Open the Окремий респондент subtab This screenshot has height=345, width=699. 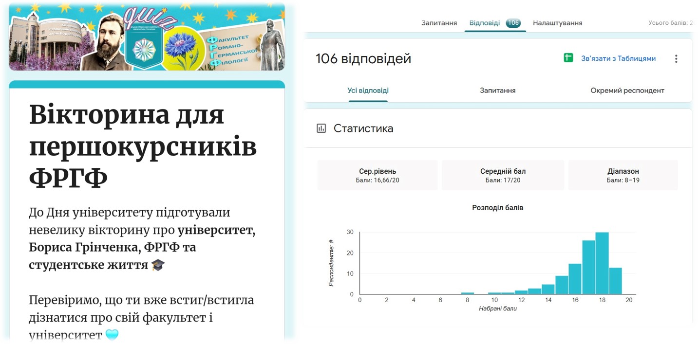tap(627, 91)
